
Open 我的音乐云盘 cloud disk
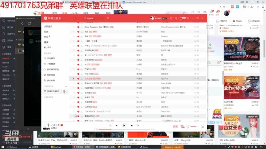(53, 69)
